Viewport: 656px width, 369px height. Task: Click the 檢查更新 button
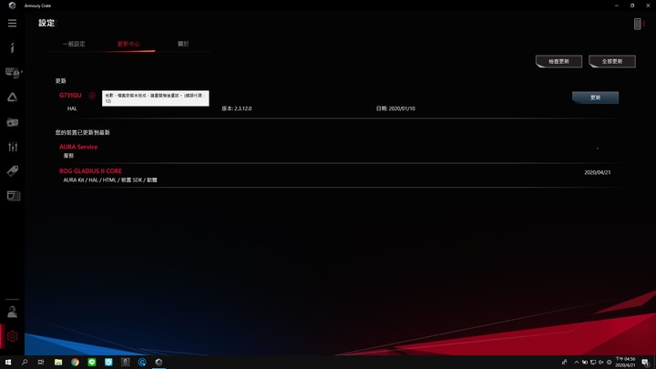[x=559, y=61]
